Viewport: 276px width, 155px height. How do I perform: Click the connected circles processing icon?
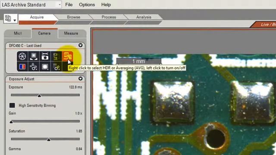(34, 67)
